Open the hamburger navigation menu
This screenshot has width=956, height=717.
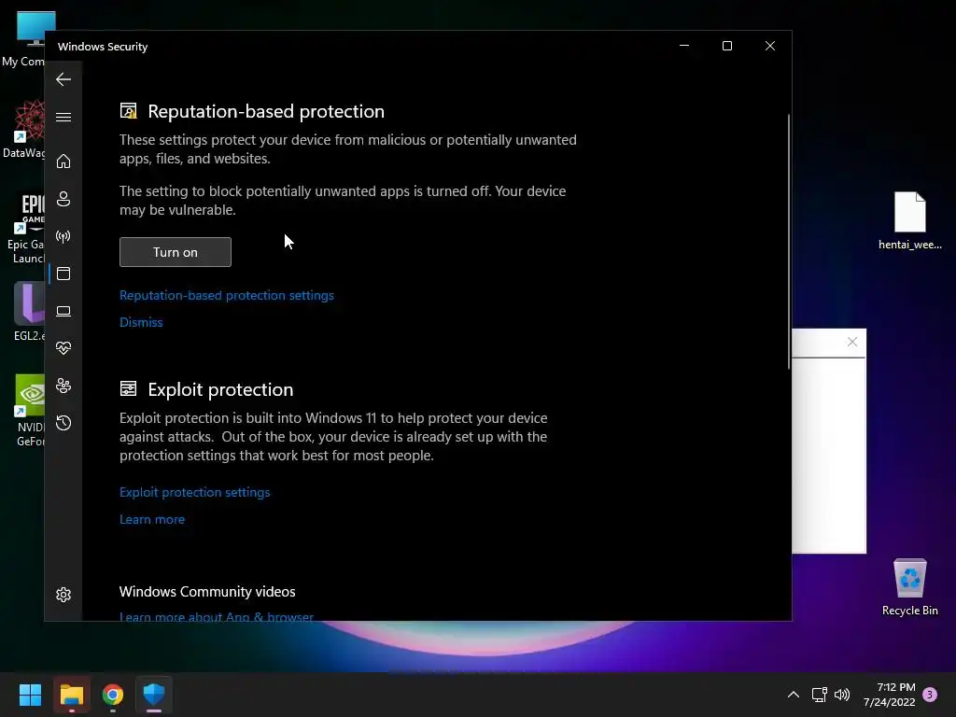63,117
